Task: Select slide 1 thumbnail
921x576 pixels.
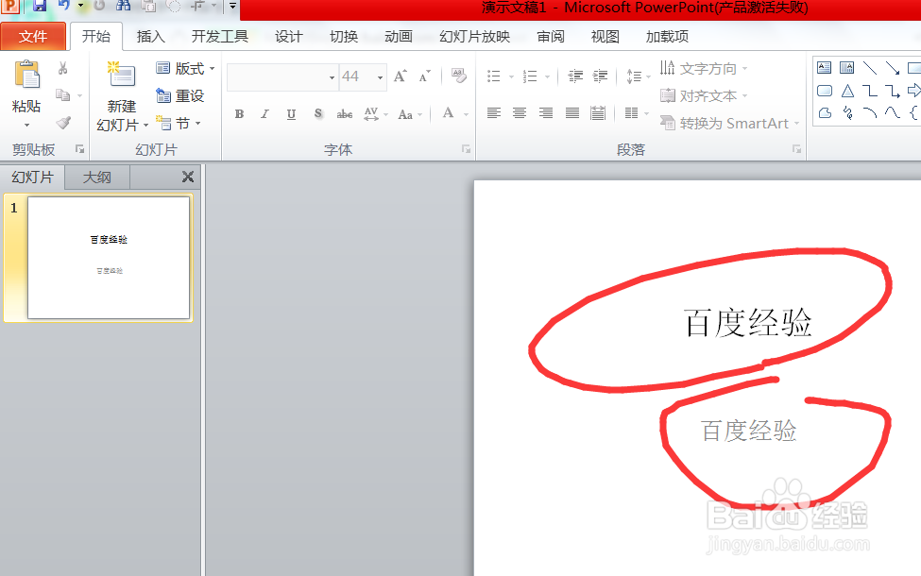Action: click(109, 258)
